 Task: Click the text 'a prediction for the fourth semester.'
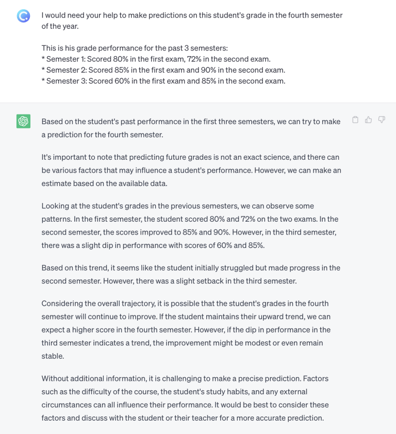(102, 135)
